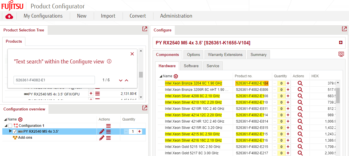Switch to the Service tab
349x156 pixels.
213,66
